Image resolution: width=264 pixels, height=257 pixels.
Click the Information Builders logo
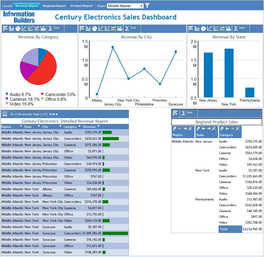click(19, 17)
